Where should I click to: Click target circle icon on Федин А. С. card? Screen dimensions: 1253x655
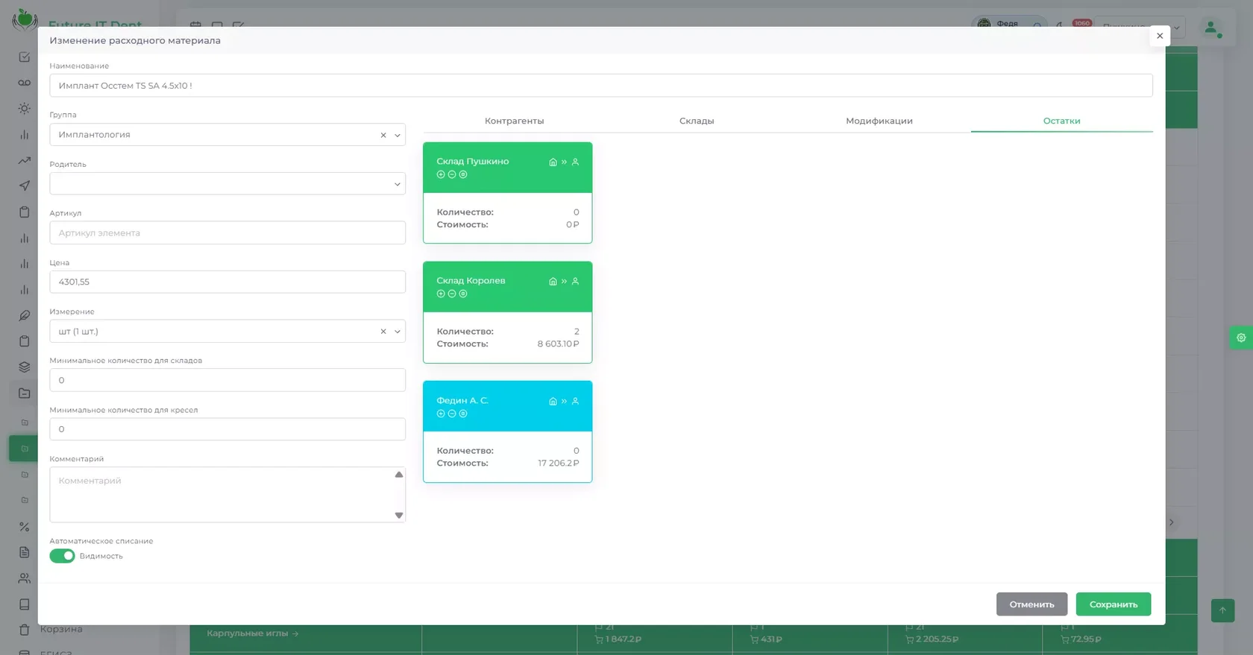point(463,414)
